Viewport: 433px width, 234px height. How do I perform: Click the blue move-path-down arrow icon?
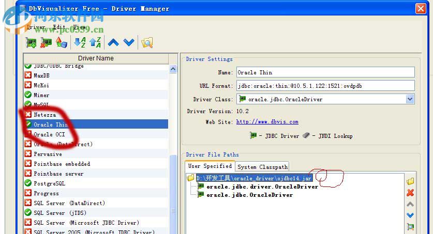tap(410, 215)
